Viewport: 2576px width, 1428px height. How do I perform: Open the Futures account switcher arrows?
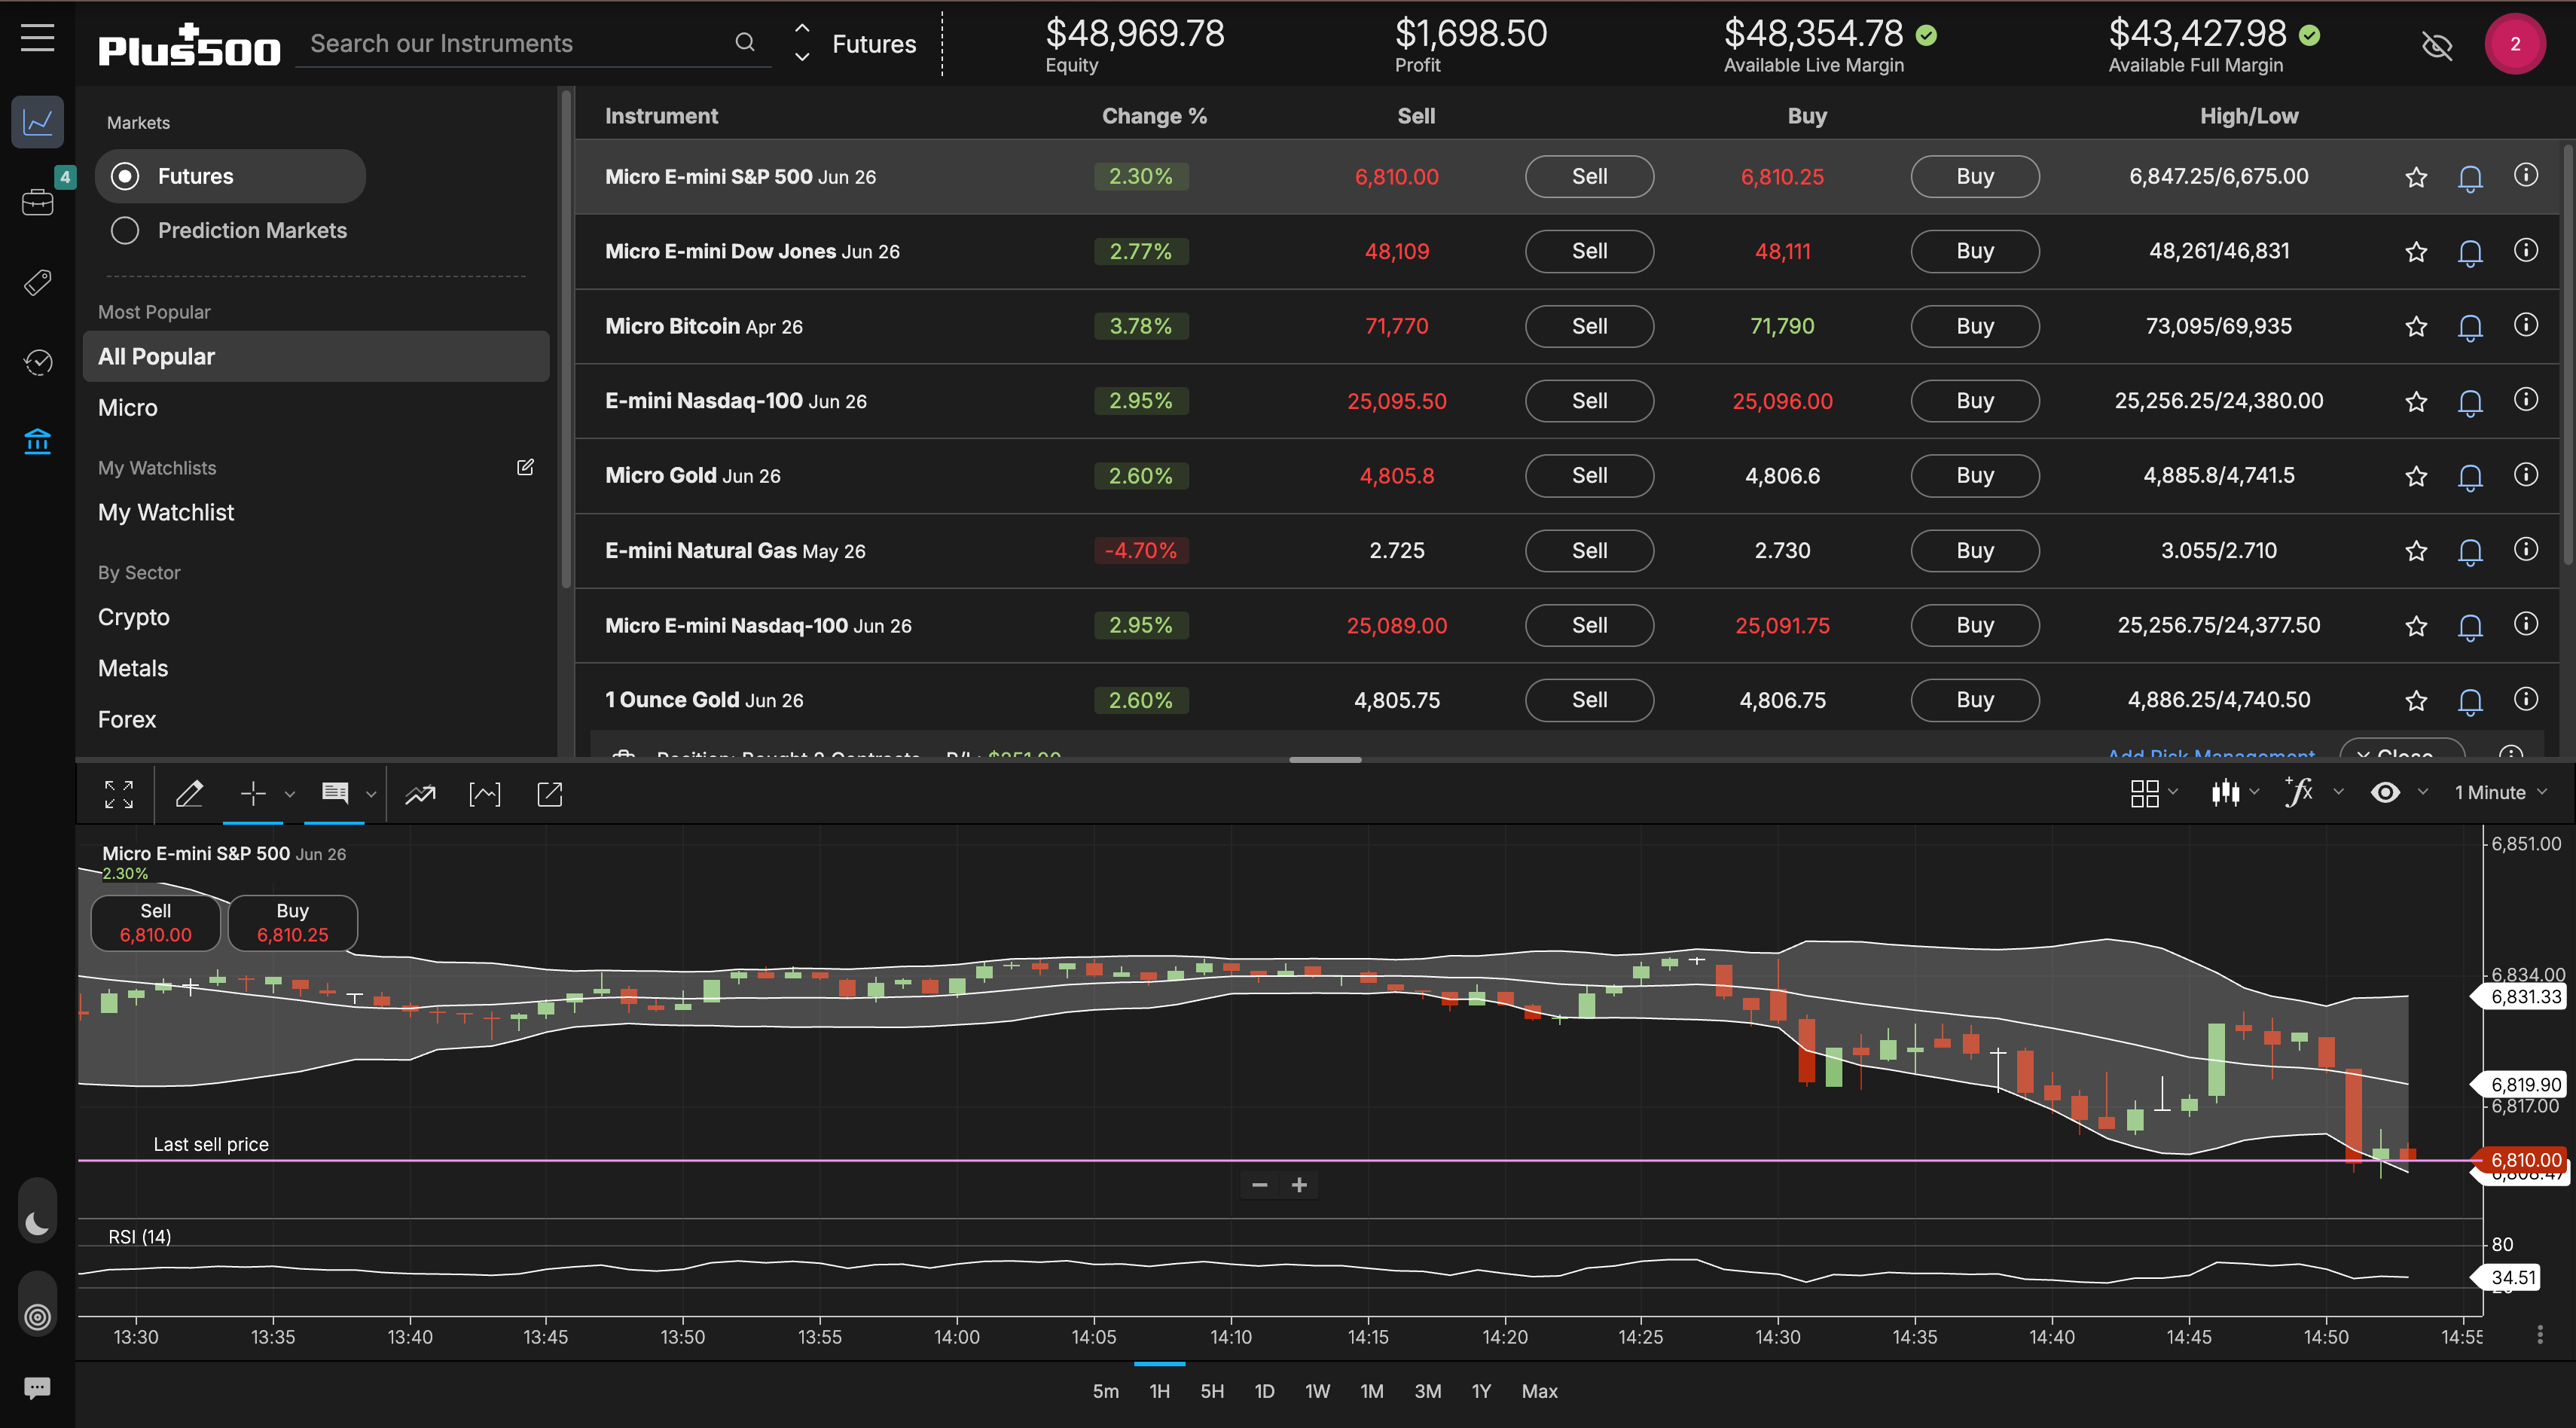pos(802,43)
